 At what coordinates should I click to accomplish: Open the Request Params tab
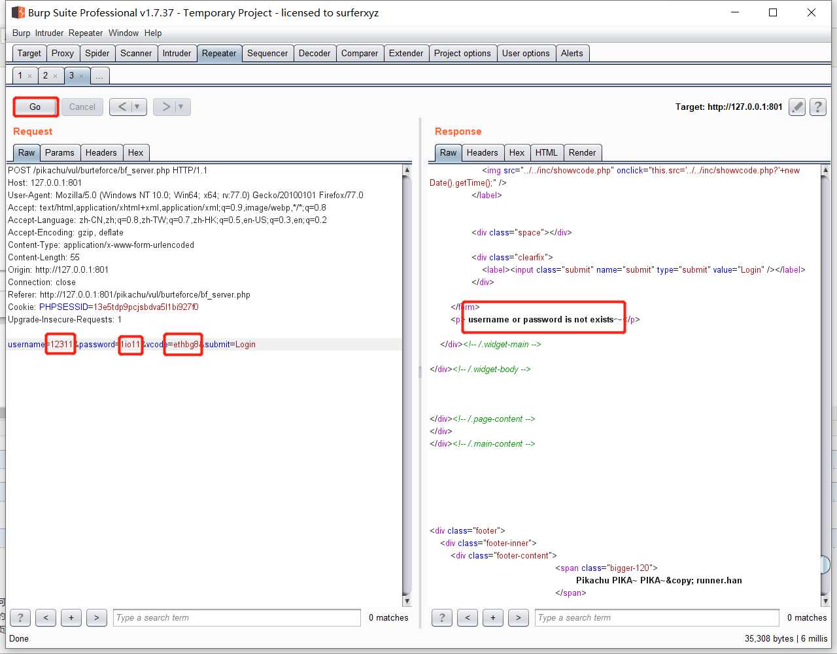(x=60, y=152)
